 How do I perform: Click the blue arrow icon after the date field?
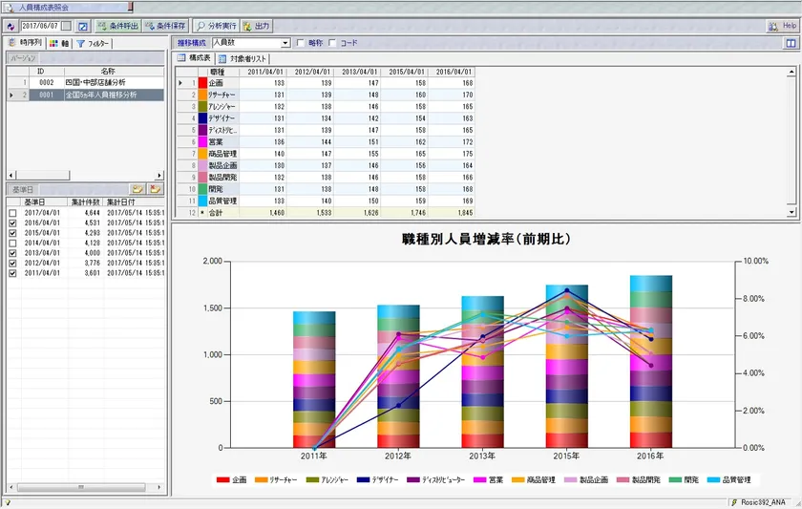(x=82, y=26)
